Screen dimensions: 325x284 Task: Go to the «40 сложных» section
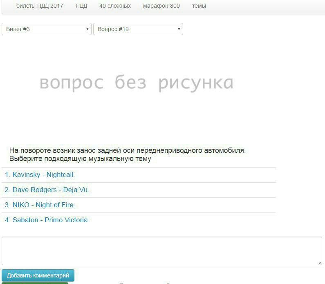click(115, 6)
